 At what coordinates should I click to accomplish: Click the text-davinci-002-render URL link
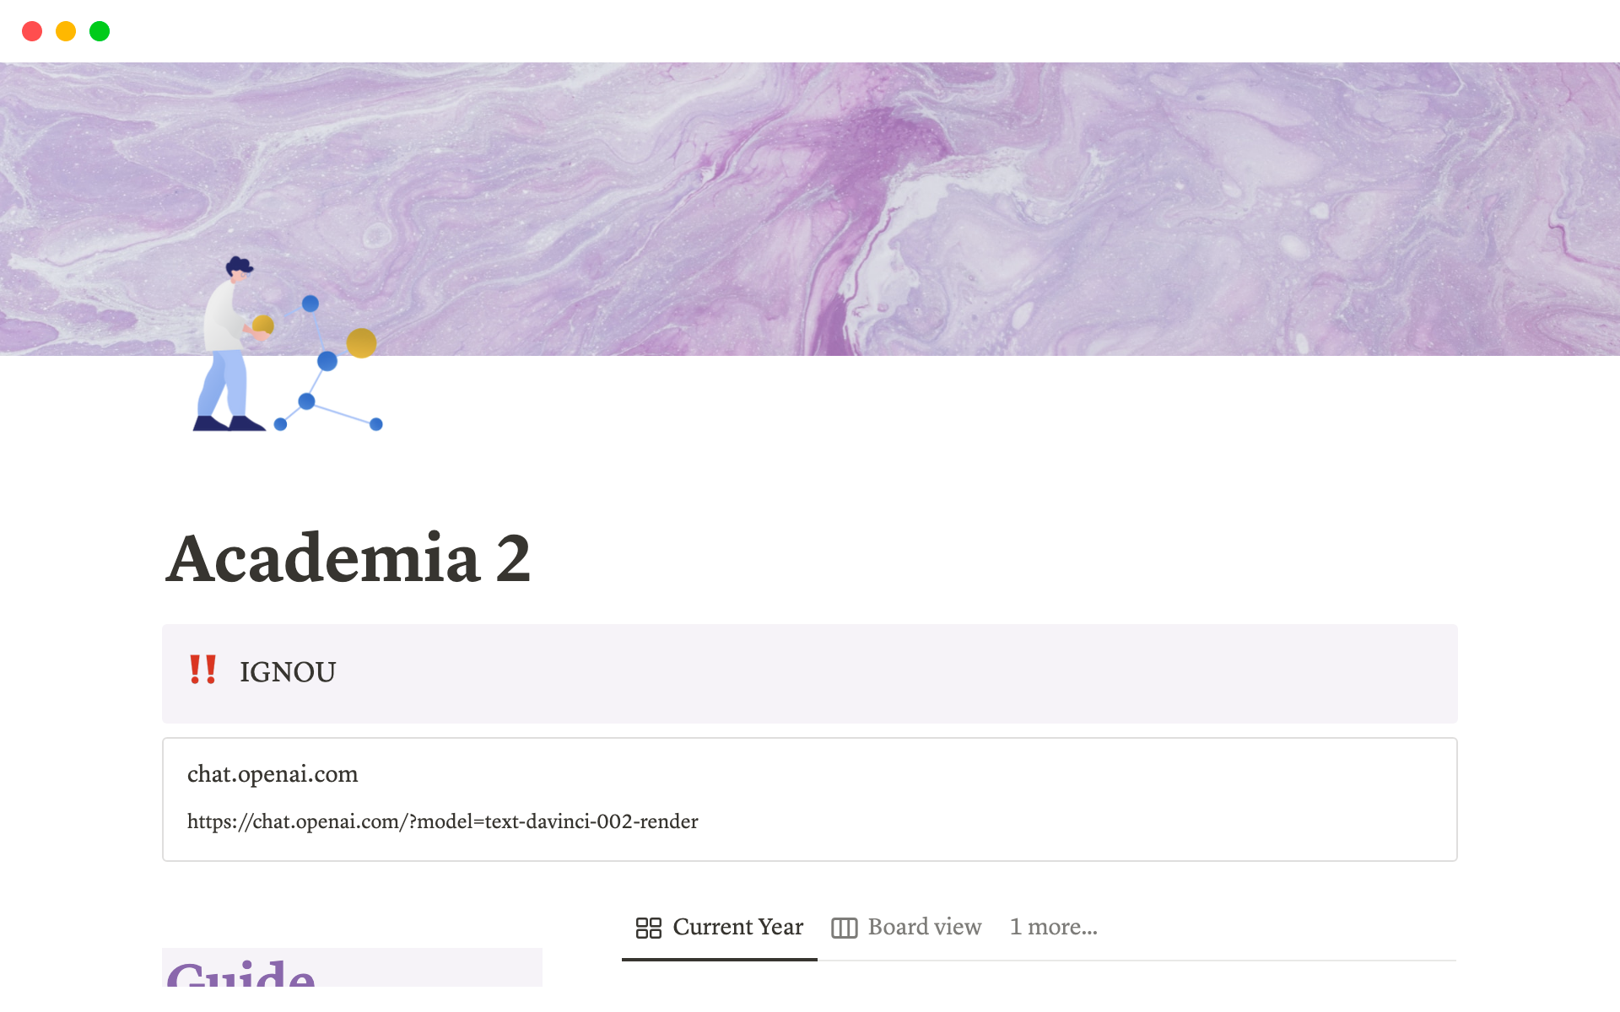[x=442, y=821]
